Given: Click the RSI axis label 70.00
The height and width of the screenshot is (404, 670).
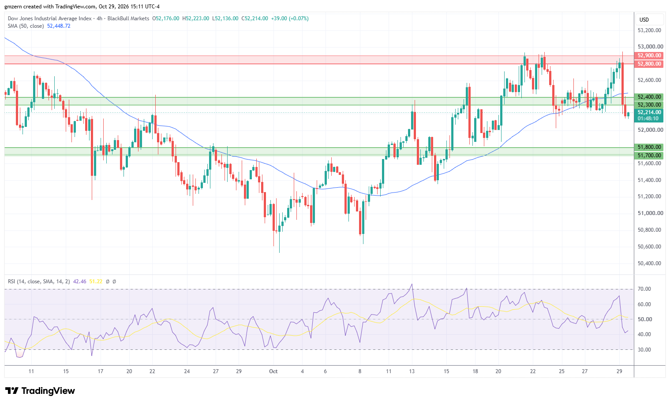Looking at the screenshot, I should coord(644,289).
